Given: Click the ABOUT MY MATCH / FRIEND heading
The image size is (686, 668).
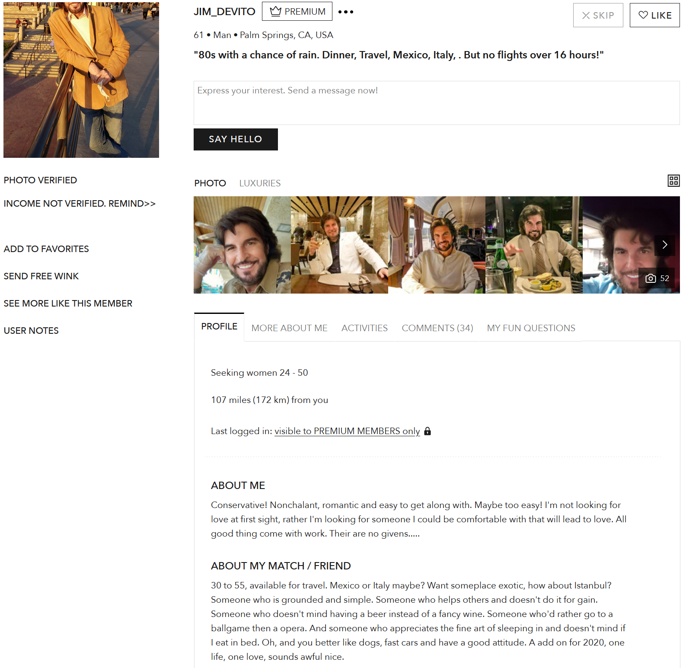Looking at the screenshot, I should pyautogui.click(x=281, y=566).
